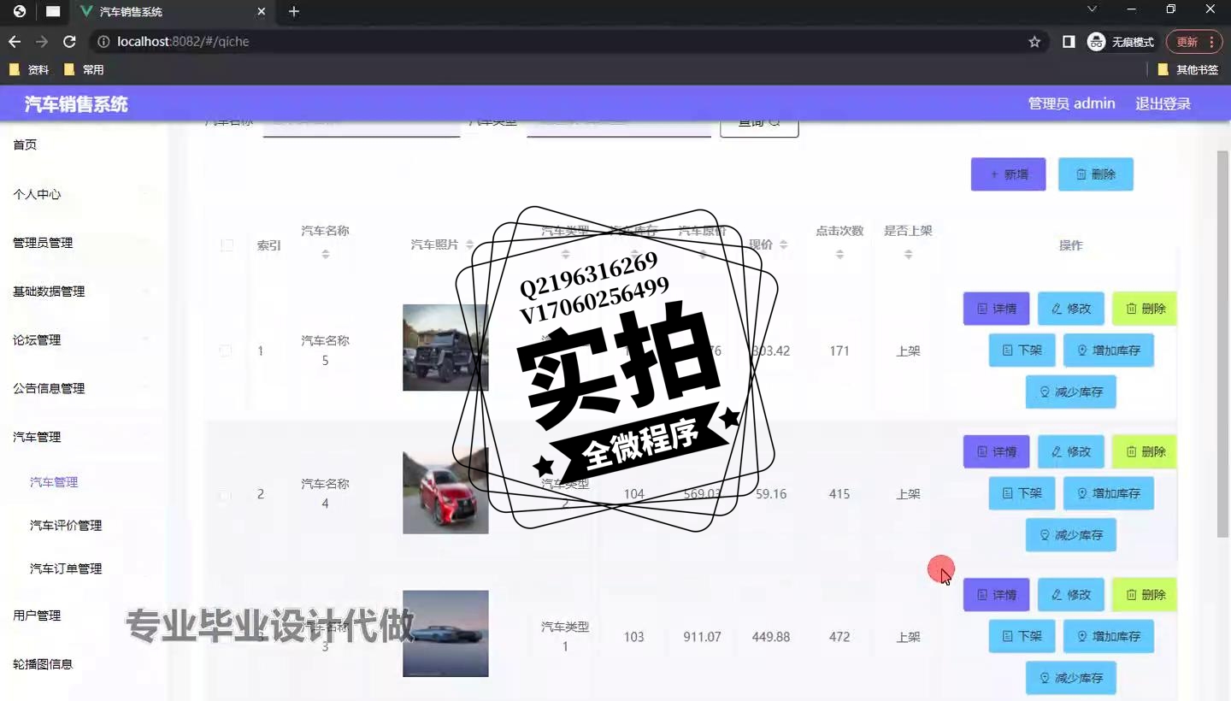Click 修改 for 汽车名称5 row

1070,309
